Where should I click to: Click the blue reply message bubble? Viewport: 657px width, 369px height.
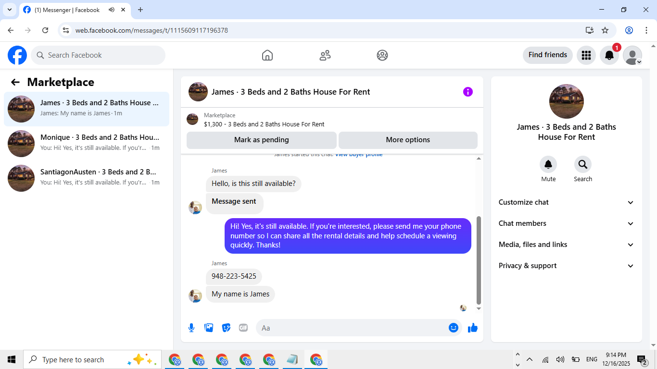point(348,235)
